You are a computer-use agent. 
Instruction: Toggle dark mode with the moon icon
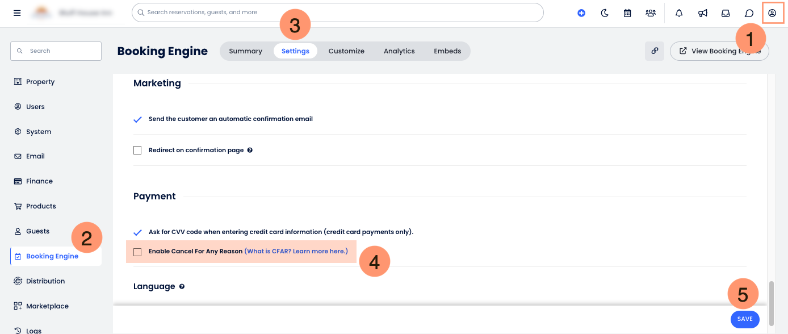click(604, 12)
